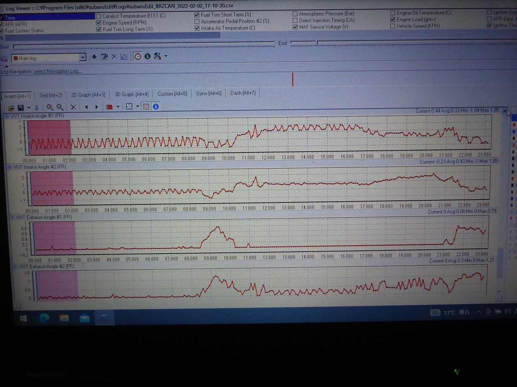Click the fit-to-window graph icon
Image resolution: width=517 pixels, height=387 pixels.
click(x=129, y=106)
